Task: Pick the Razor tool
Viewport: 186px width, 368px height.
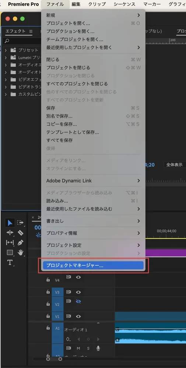Action: click(20, 233)
